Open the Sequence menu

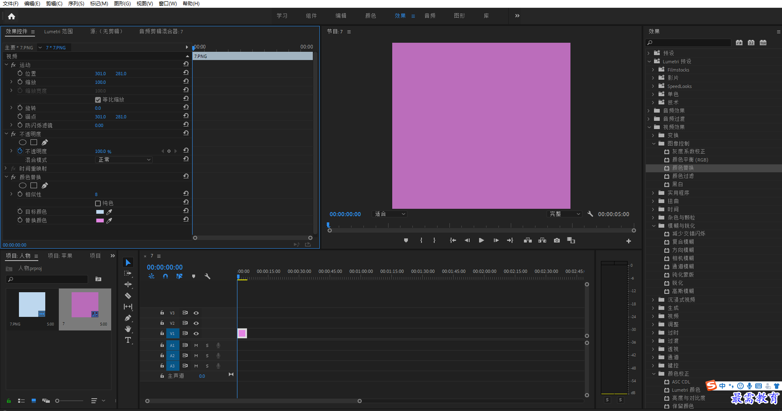[76, 4]
